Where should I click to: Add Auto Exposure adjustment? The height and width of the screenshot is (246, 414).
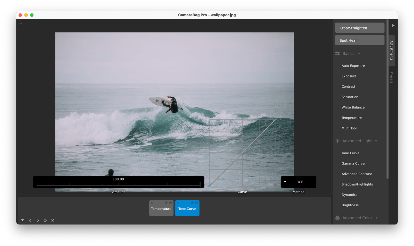pos(353,66)
